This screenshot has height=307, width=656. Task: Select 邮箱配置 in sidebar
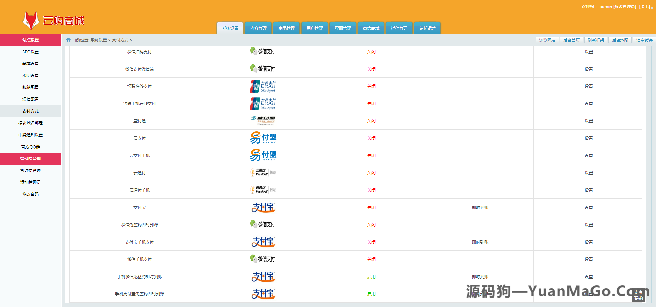tap(31, 88)
